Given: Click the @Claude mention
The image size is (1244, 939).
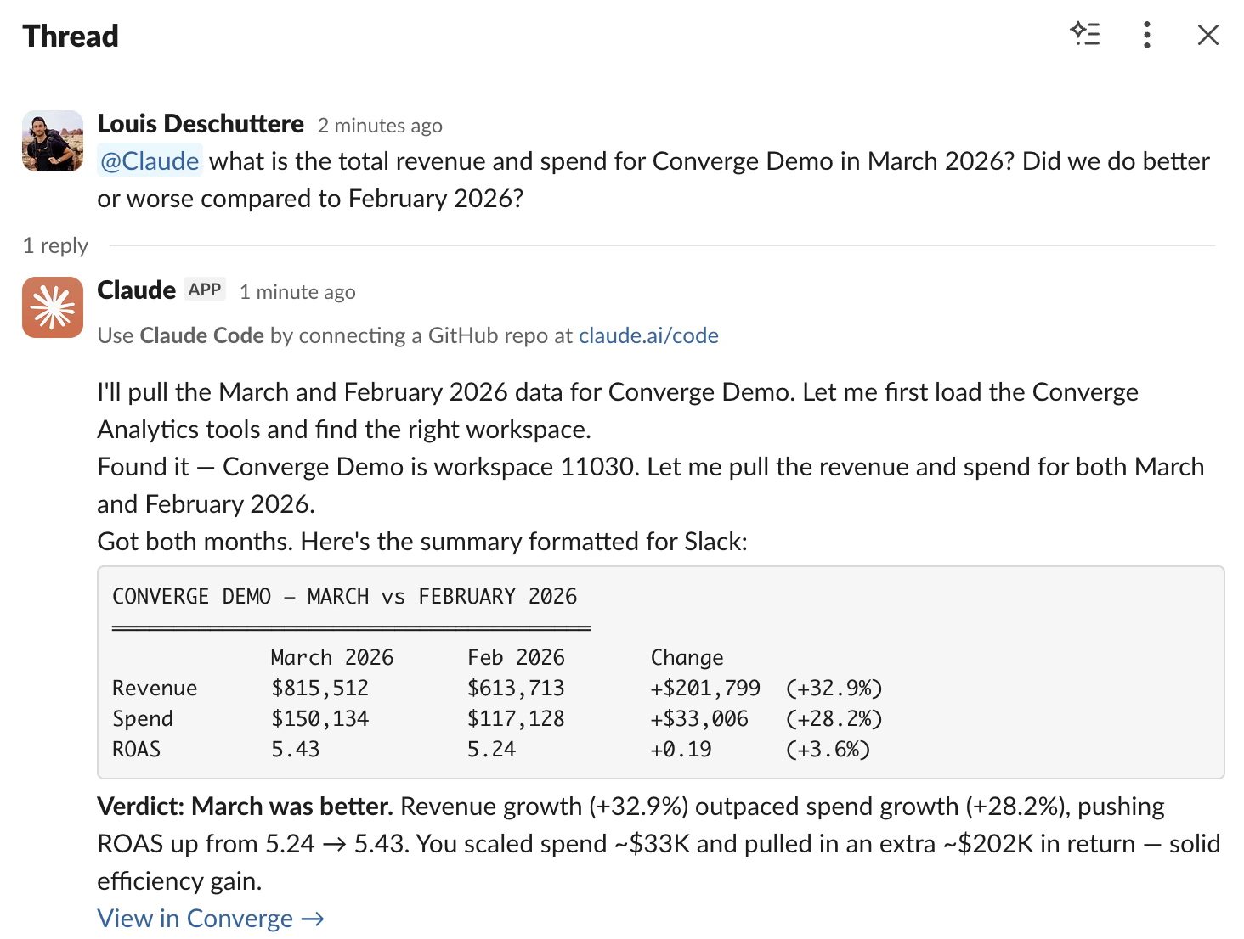Looking at the screenshot, I should tap(150, 161).
